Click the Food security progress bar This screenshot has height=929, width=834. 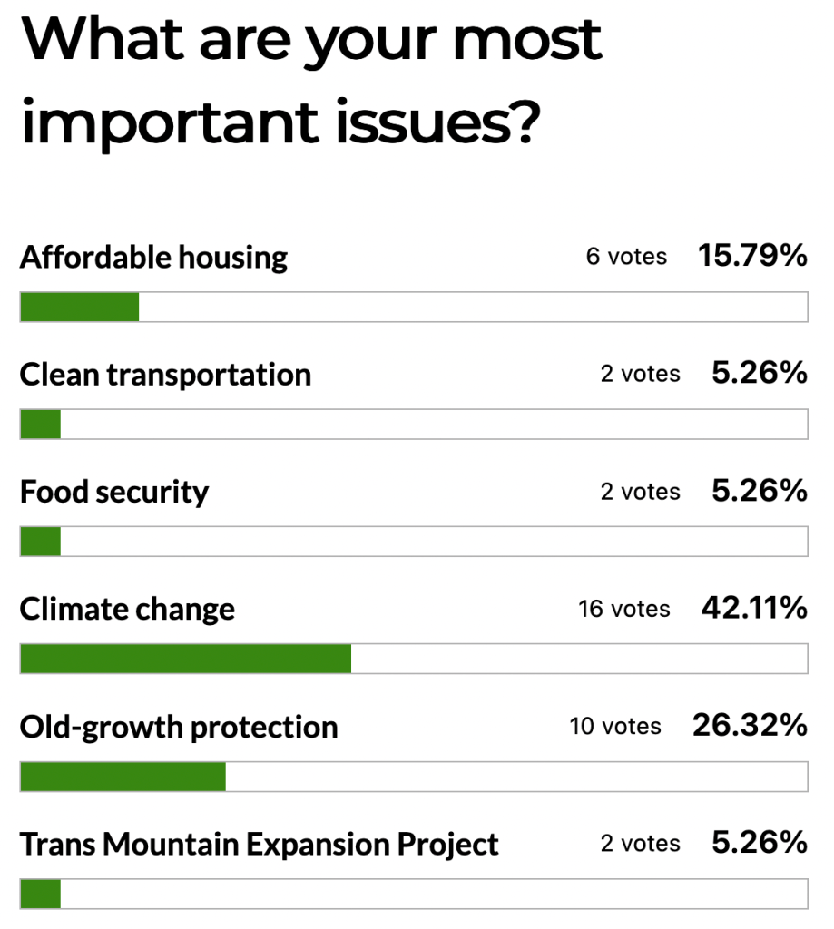click(x=414, y=542)
